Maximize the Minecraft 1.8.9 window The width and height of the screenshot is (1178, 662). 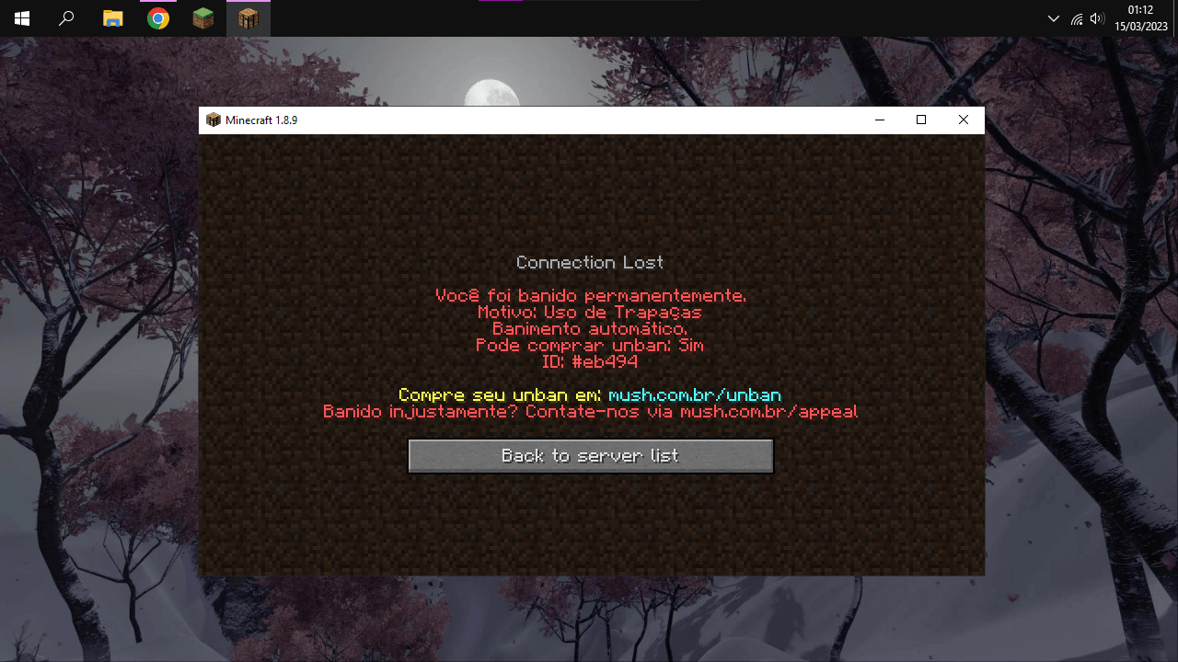[x=921, y=120]
